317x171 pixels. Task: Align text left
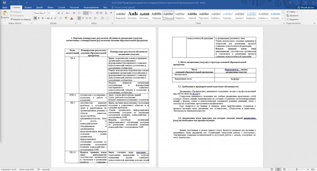coord(79,18)
